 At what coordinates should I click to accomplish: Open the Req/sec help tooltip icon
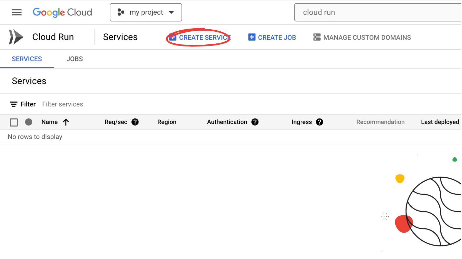[135, 122]
